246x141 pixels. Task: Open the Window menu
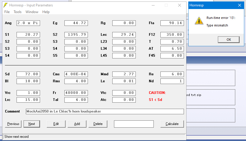pyautogui.click(x=32, y=12)
